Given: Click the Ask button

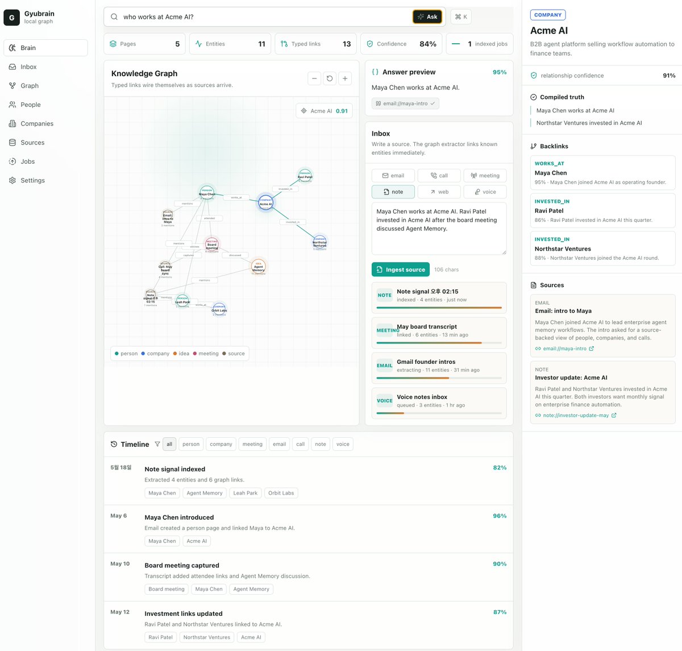Looking at the screenshot, I should (x=427, y=17).
